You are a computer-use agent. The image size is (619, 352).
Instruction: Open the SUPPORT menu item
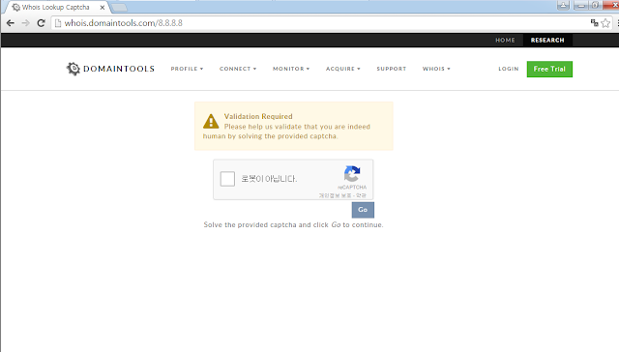coord(391,69)
